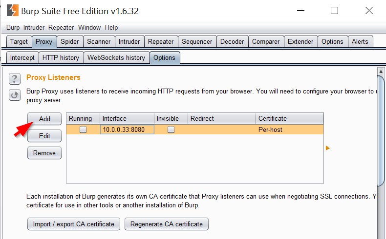The image size is (386, 239).
Task: Minimize the Burp Suite window
Action: (x=300, y=11)
